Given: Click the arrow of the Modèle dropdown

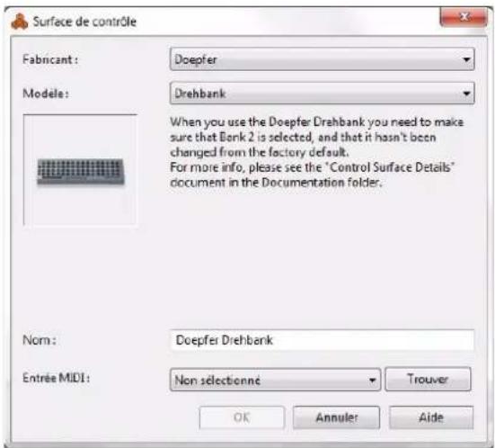Looking at the screenshot, I should 466,94.
